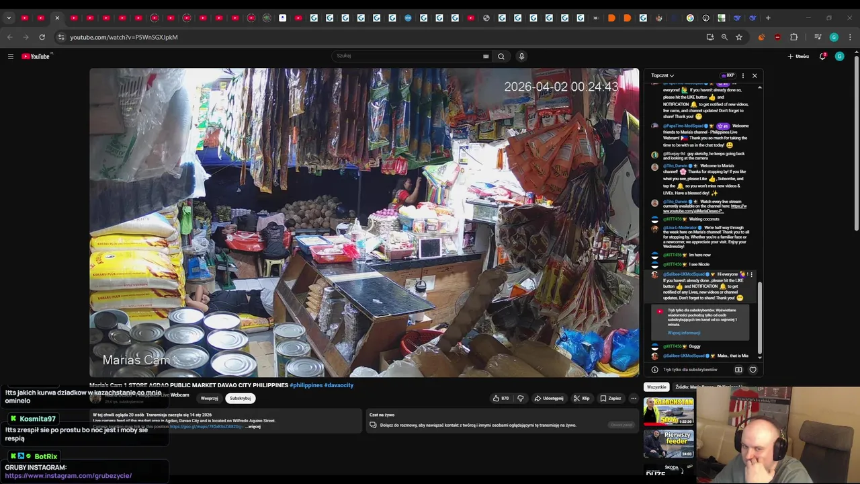Open Chrome profile avatar

click(x=834, y=37)
